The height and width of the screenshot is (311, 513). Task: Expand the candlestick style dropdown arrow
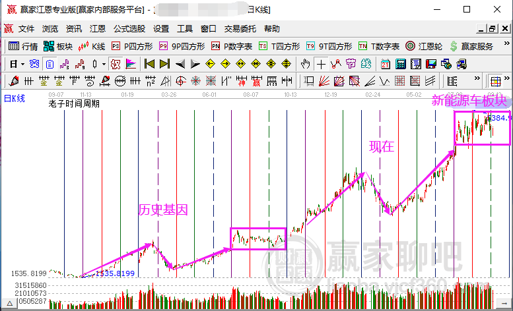click(104, 64)
